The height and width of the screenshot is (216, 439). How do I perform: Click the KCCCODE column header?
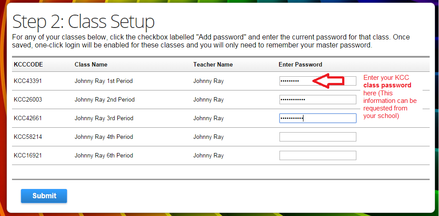[28, 65]
